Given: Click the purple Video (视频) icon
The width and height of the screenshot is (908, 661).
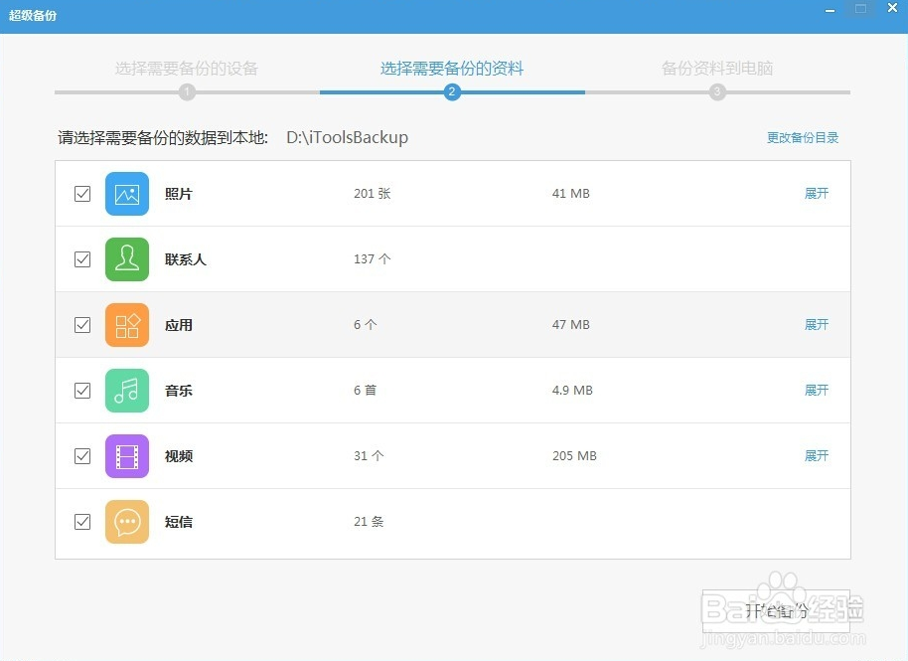Looking at the screenshot, I should pos(127,456).
